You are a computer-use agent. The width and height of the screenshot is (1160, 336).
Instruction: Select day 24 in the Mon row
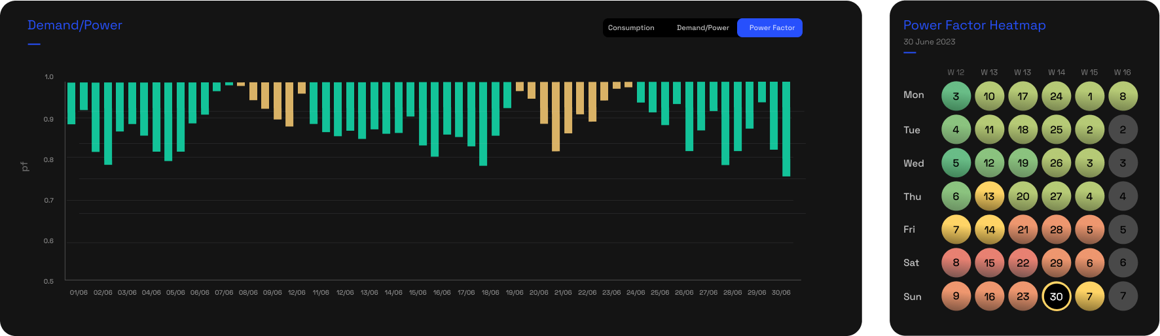pyautogui.click(x=1056, y=96)
